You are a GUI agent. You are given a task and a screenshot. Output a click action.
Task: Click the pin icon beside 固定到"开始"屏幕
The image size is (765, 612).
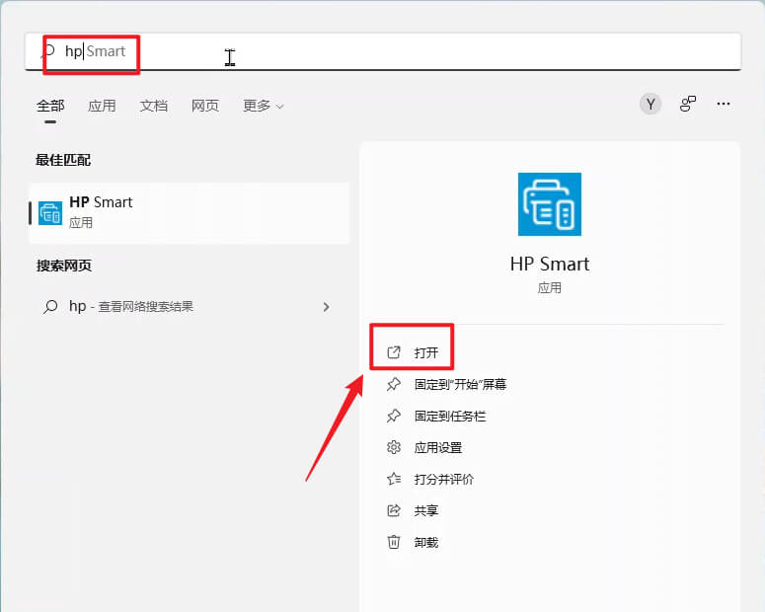click(394, 385)
